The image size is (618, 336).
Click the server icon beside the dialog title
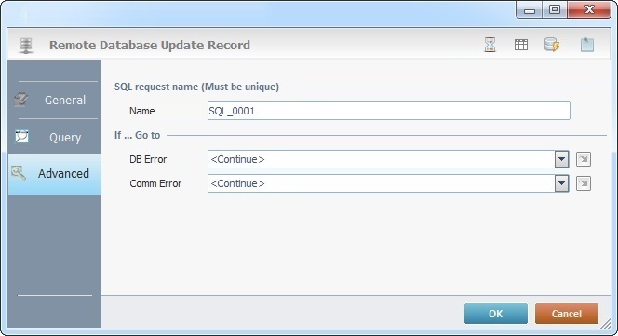26,46
